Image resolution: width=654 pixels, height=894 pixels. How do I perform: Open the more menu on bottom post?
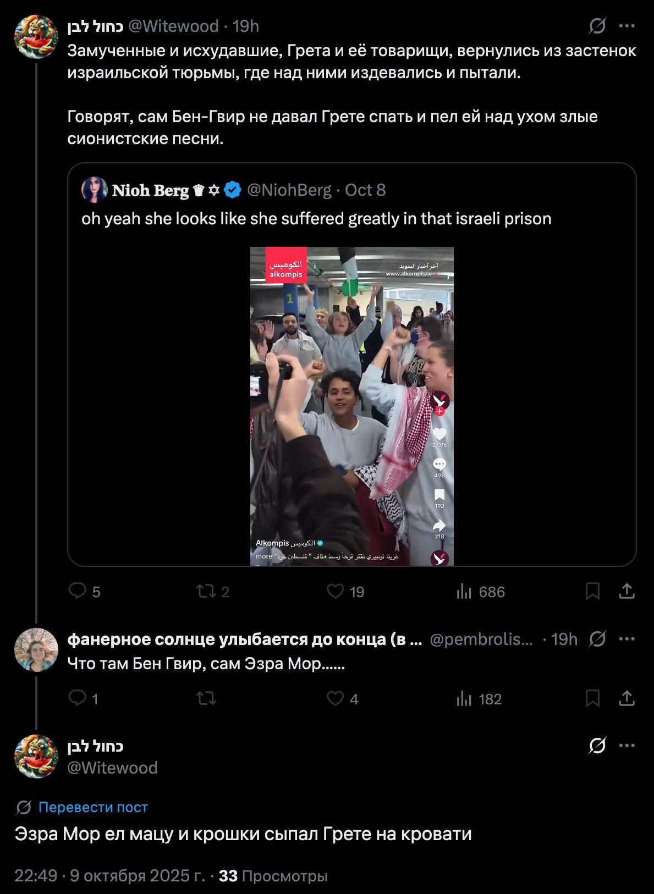[x=626, y=746]
